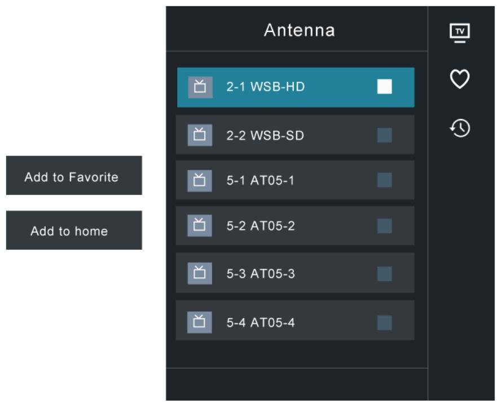
Task: Select Add to home option
Action: [74, 230]
